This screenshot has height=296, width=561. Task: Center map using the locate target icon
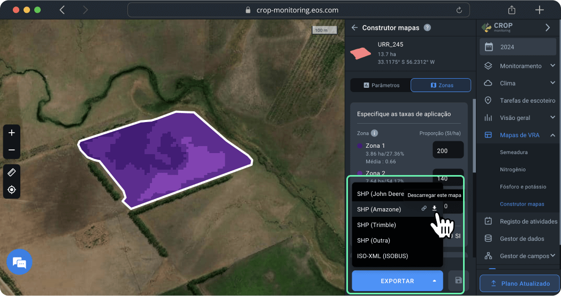12,189
